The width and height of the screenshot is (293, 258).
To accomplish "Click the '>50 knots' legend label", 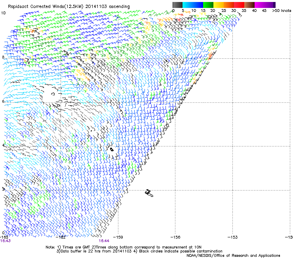I will tap(282, 11).
